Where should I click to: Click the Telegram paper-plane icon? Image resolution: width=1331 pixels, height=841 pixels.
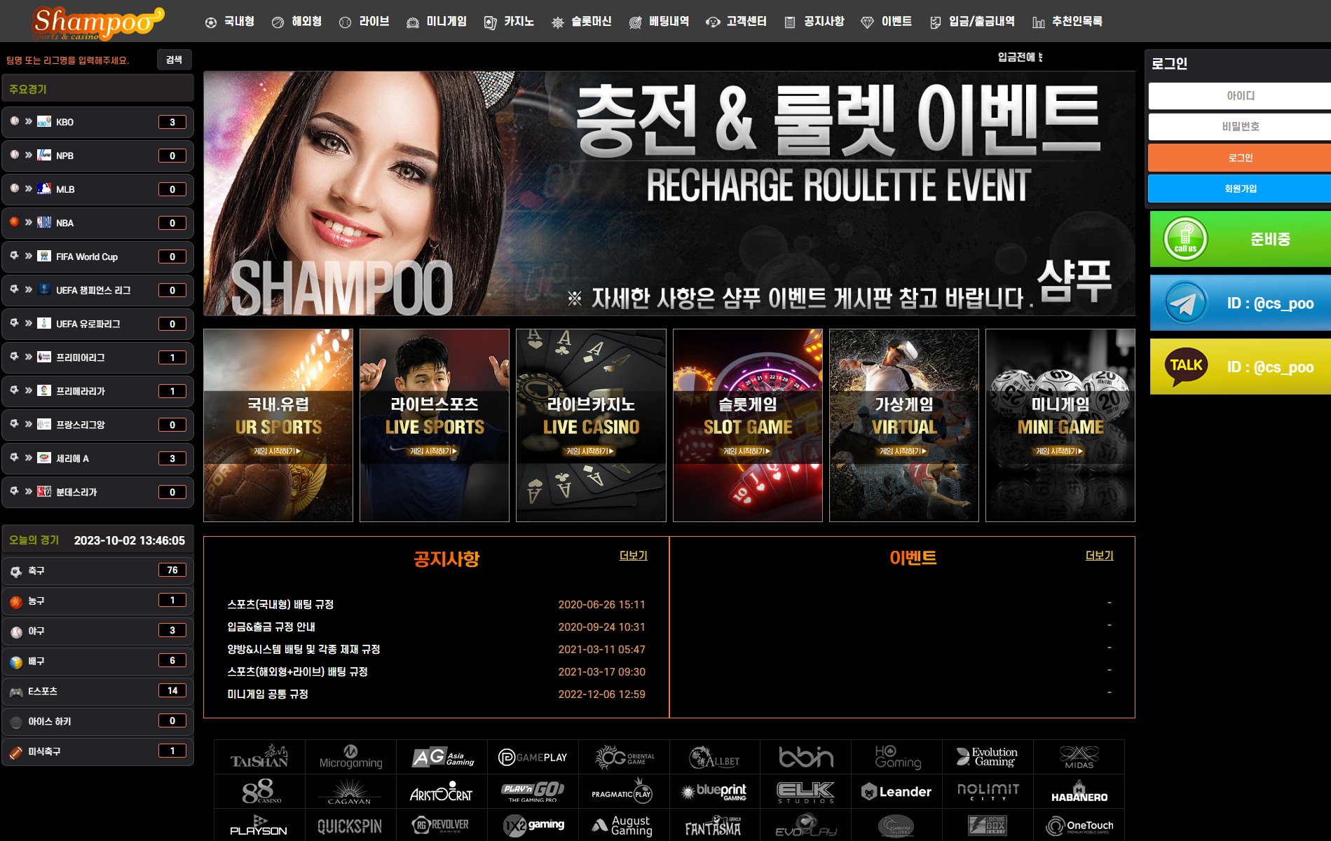1185,303
